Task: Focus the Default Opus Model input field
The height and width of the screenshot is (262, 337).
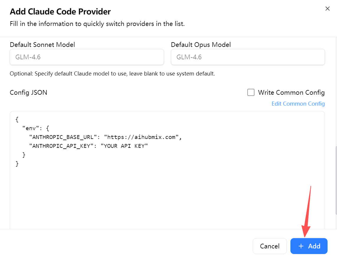Action: click(248, 57)
